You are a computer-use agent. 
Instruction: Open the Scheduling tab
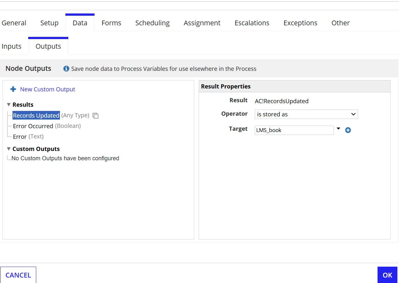[x=153, y=23]
